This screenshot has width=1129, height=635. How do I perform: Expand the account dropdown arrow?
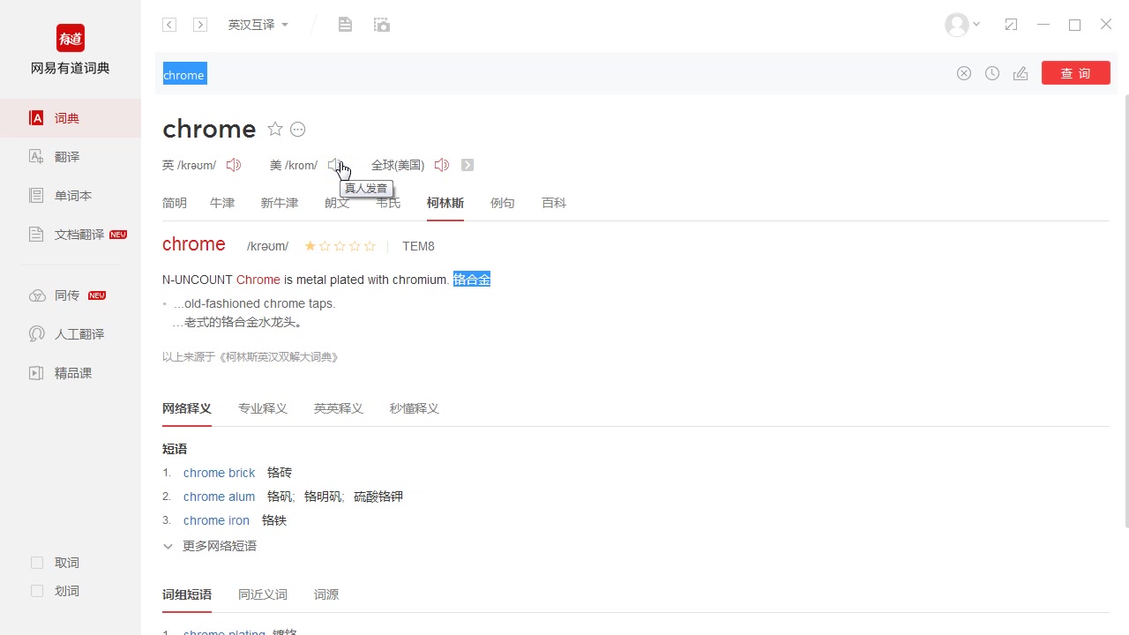(x=976, y=25)
